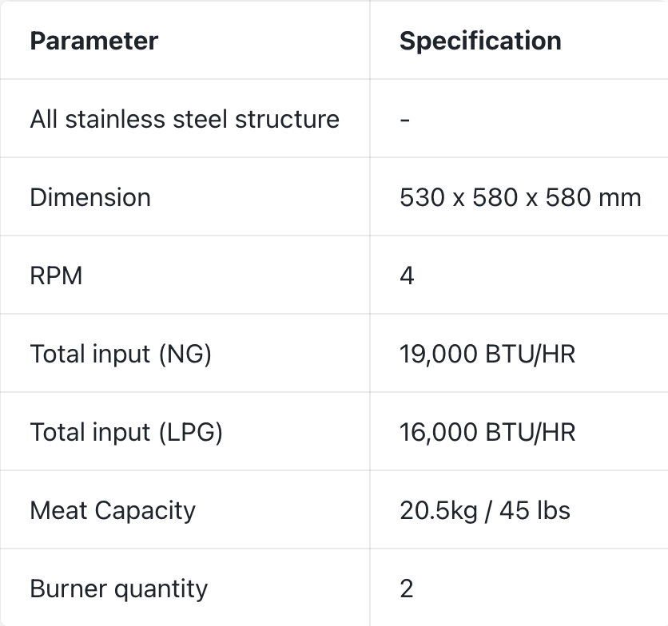
Task: Click the Burner quantity value 2
Action: point(407,589)
